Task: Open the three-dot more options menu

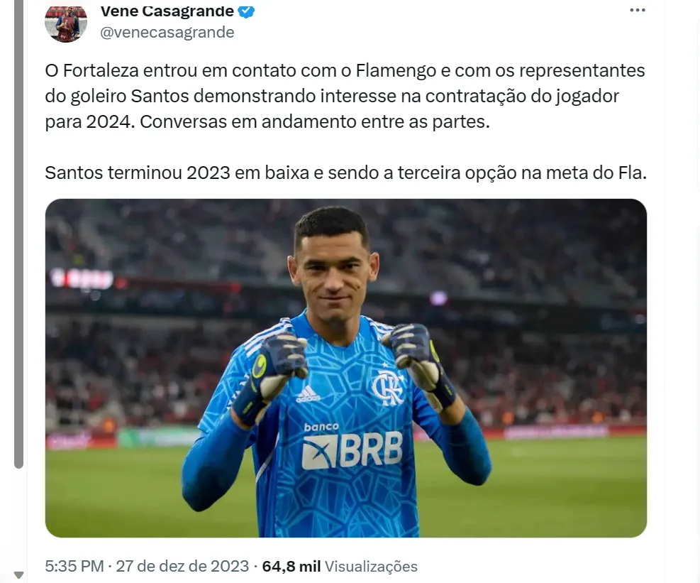Action: 637,10
